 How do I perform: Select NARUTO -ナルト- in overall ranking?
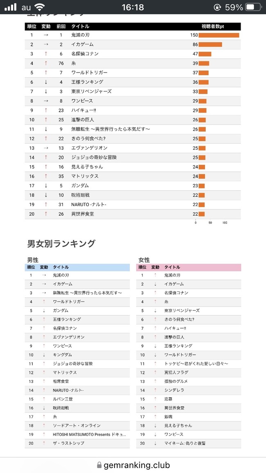(89, 205)
